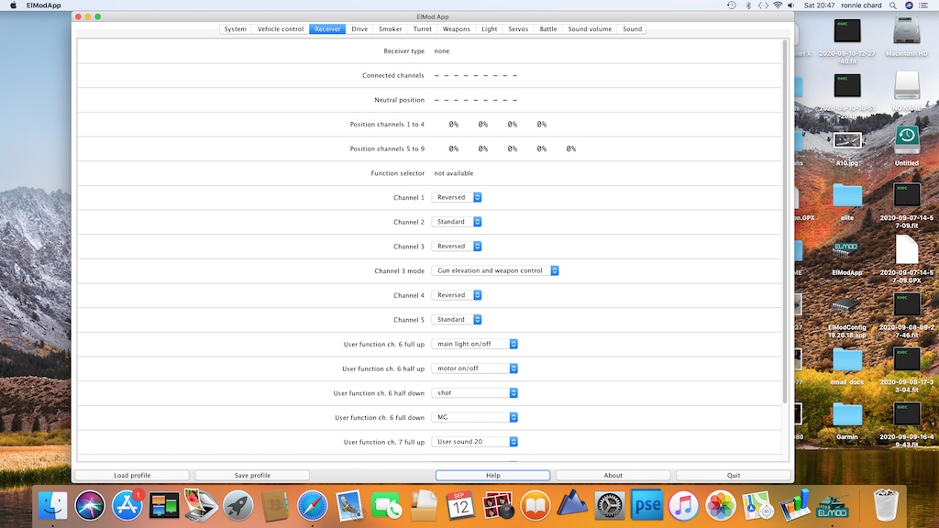Screen dimensions: 939x528
Task: Click the Load profile button
Action: point(132,476)
